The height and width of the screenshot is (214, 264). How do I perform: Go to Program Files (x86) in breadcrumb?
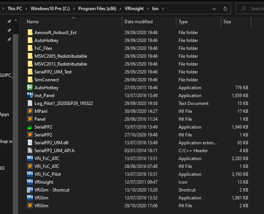97,9
